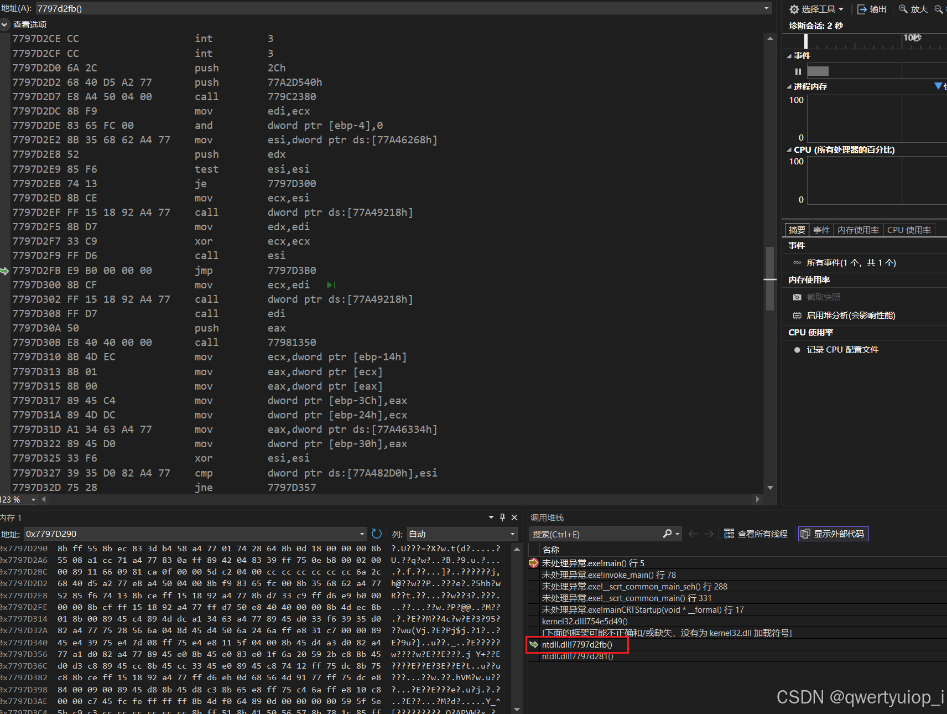Click the 记录 CPU 配置文件 record dot
The image size is (947, 714).
797,350
